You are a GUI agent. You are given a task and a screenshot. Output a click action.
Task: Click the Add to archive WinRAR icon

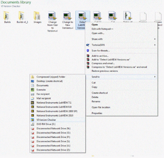88,56
